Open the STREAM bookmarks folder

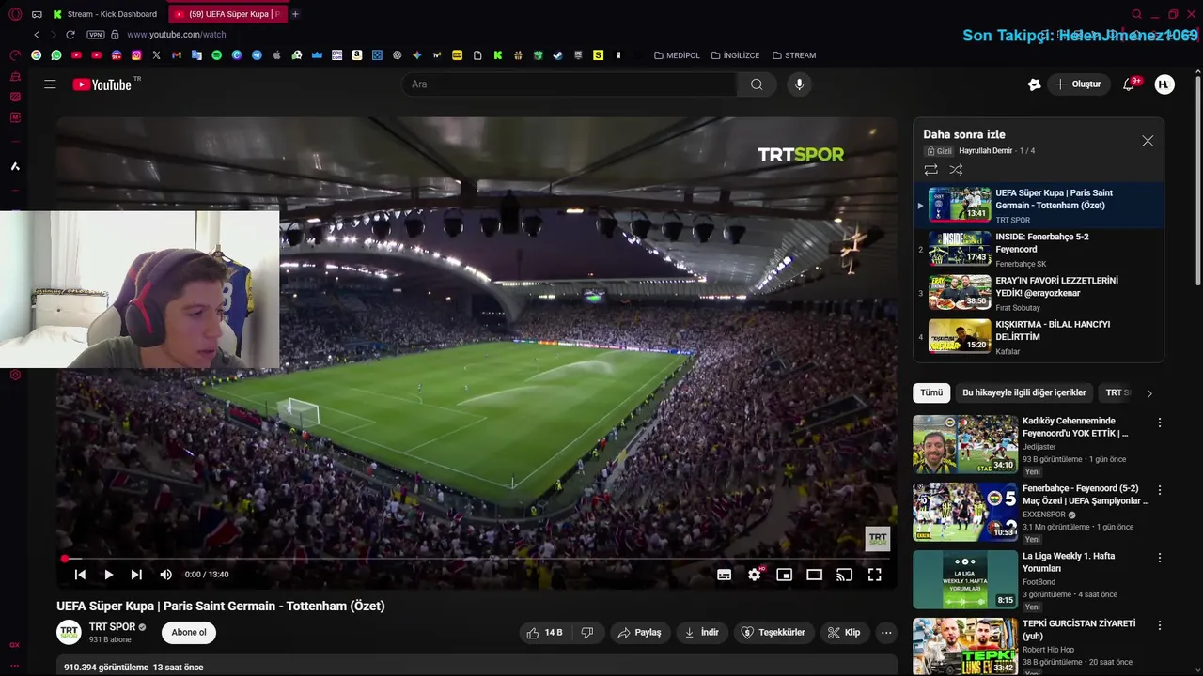[x=794, y=55]
